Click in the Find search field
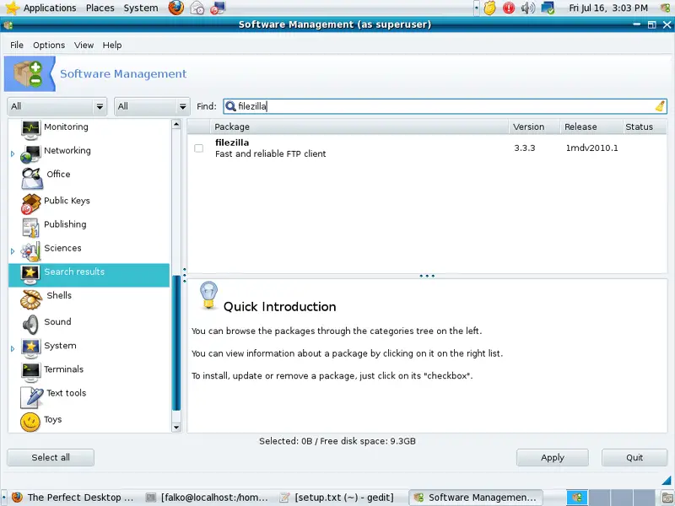Screen dimensions: 675x506 tap(445, 106)
